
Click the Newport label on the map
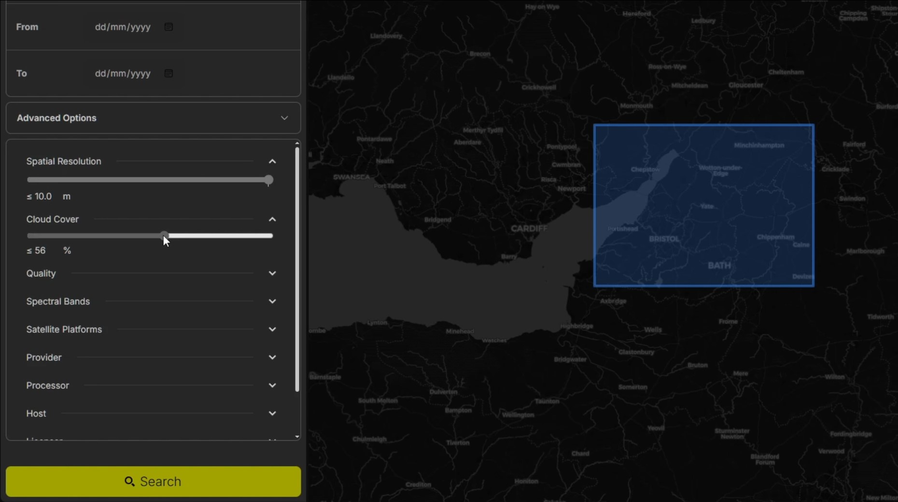point(572,188)
